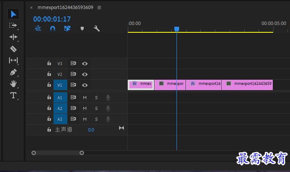This screenshot has width=290, height=172.
Task: Toggle lock on track A3
Action: 49,119
